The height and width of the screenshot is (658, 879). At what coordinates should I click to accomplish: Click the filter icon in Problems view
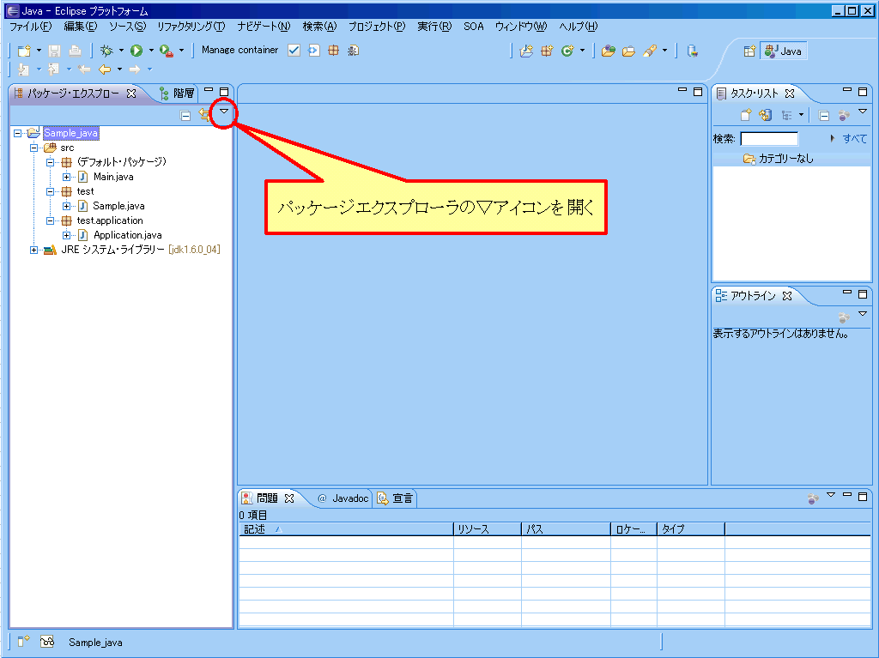tap(813, 498)
